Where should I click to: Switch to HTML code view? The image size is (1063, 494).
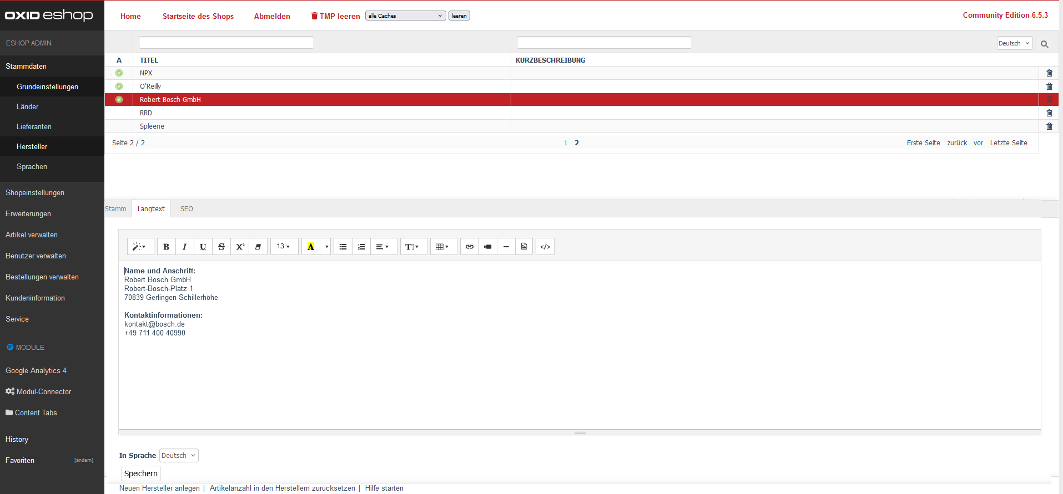[545, 247]
